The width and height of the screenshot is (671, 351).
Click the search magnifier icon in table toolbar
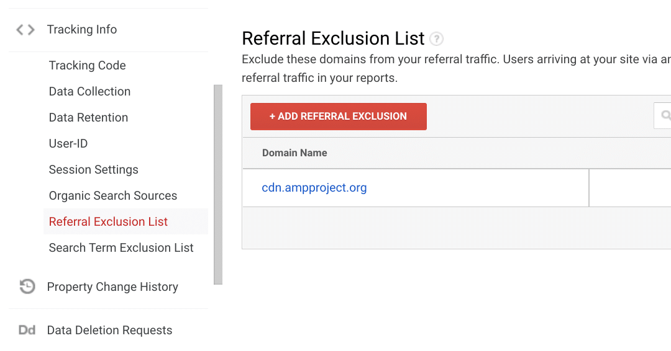(x=666, y=115)
